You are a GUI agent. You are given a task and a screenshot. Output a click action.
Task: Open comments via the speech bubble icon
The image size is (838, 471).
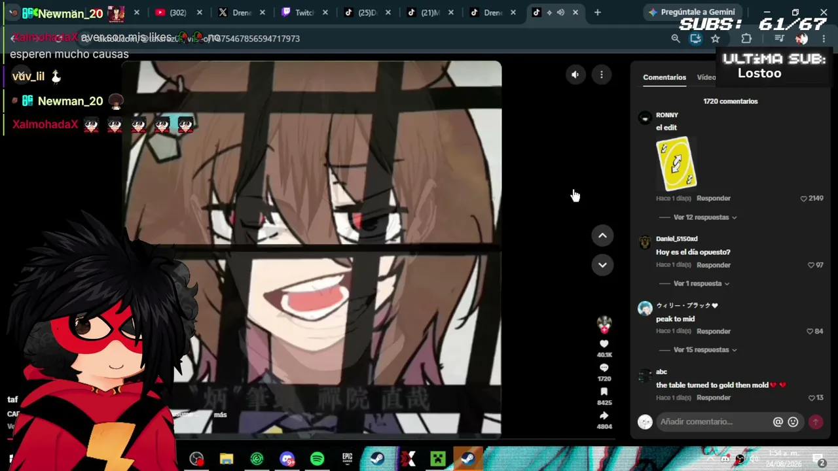pyautogui.click(x=604, y=368)
